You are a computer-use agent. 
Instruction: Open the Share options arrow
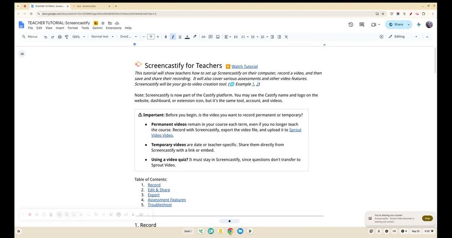coord(409,24)
